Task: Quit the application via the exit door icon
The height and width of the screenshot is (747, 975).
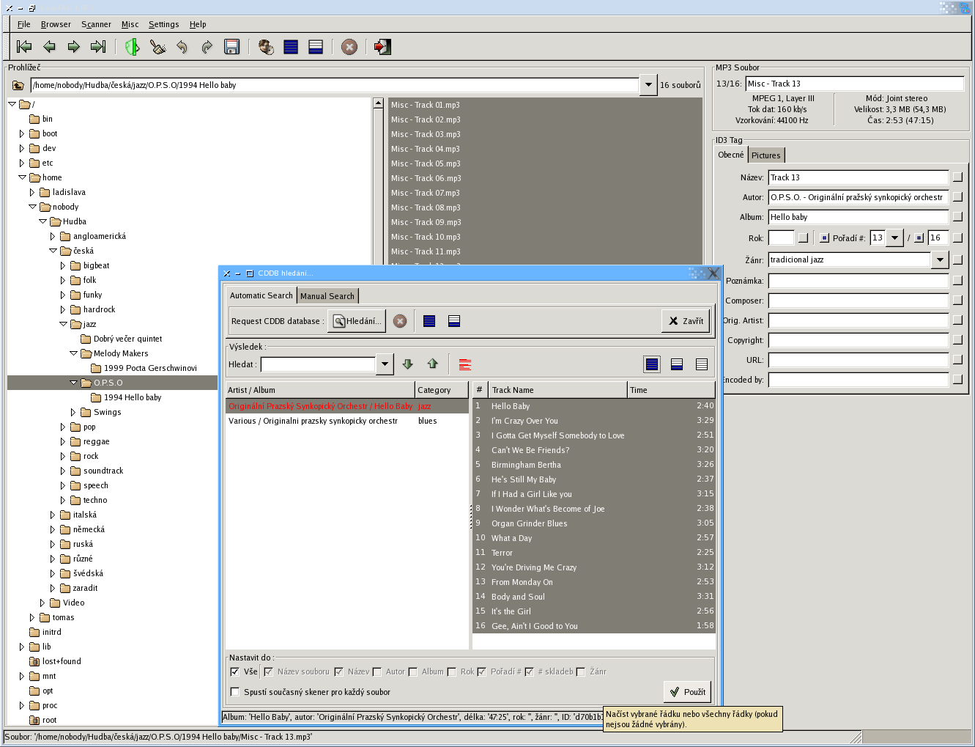Action: 382,47
